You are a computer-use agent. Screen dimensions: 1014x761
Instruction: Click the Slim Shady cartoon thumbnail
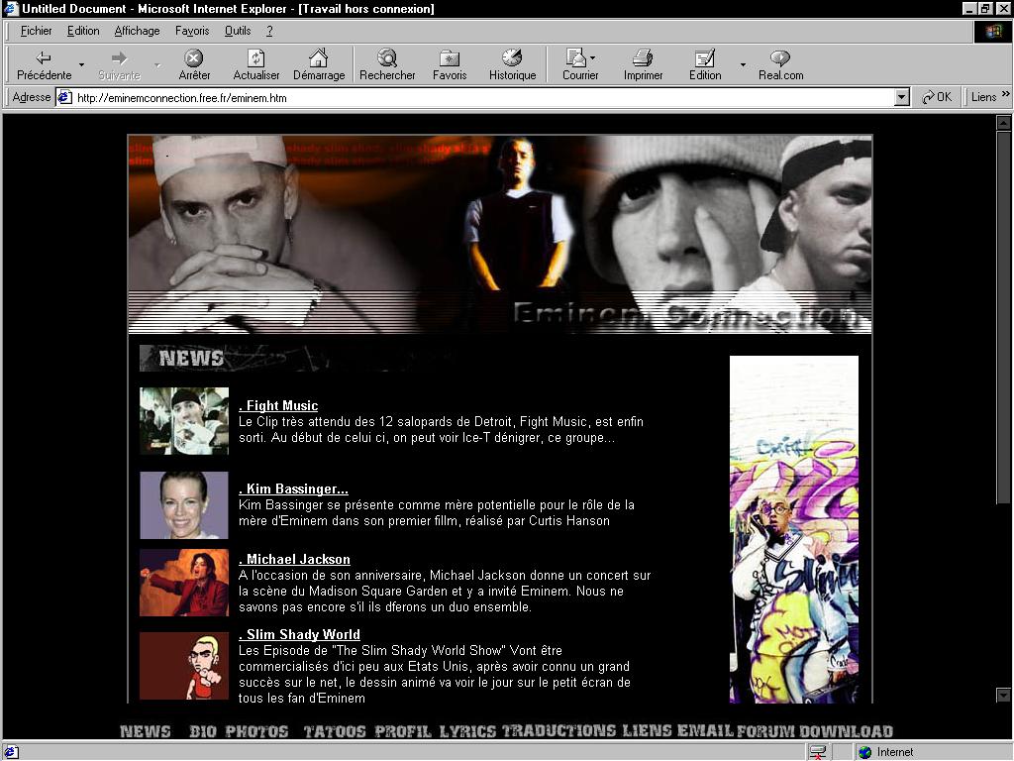click(184, 666)
